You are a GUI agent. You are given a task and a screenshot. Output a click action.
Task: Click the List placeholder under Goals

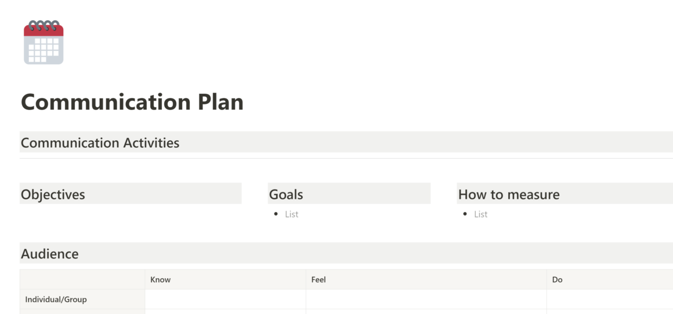[x=291, y=214]
